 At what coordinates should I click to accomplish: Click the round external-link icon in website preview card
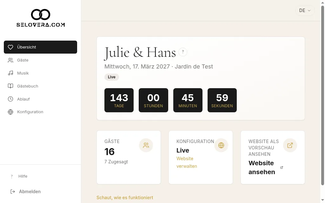coord(290,145)
